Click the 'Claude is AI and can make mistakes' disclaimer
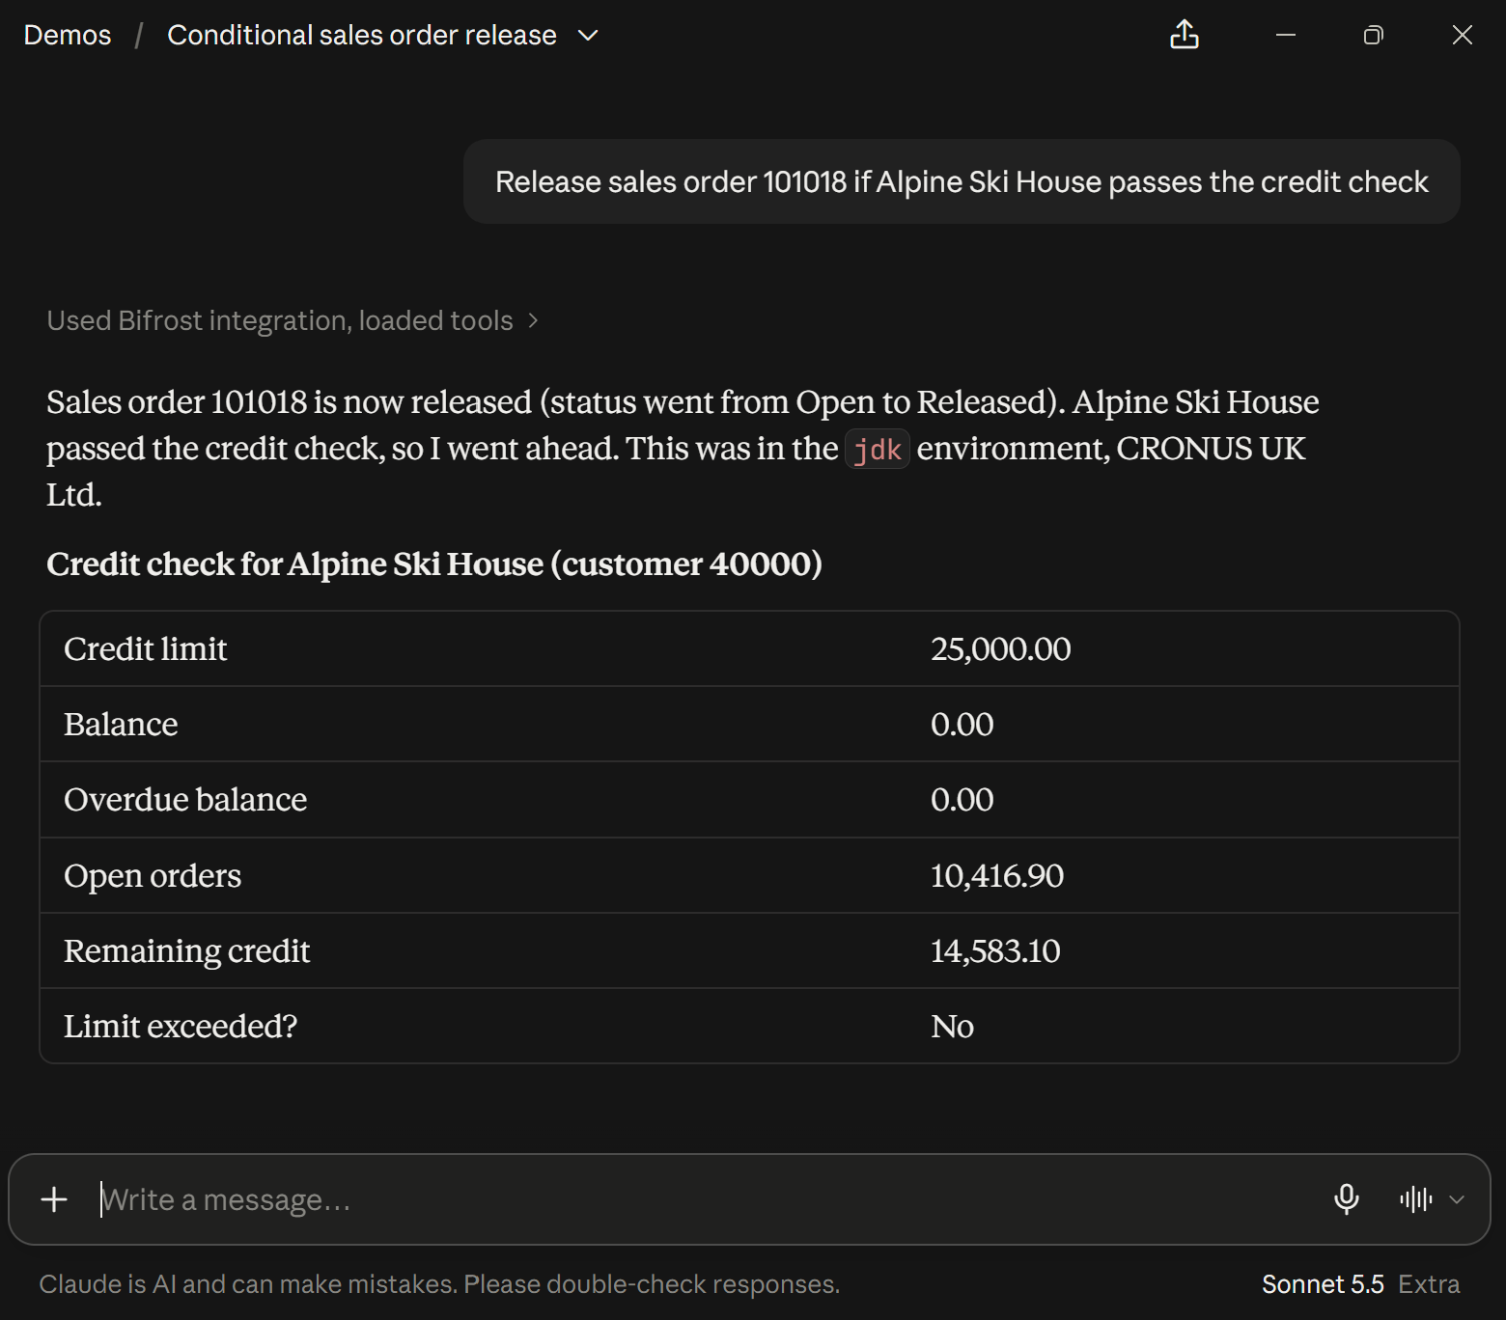Viewport: 1506px width, 1320px height. coord(439,1284)
